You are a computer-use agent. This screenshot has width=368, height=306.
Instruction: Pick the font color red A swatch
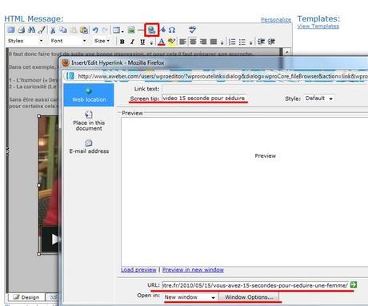click(162, 42)
